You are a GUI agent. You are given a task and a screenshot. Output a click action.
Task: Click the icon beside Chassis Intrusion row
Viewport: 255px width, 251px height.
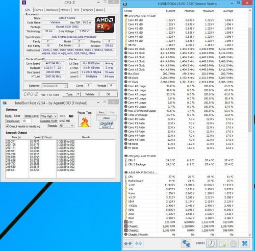[126, 234]
